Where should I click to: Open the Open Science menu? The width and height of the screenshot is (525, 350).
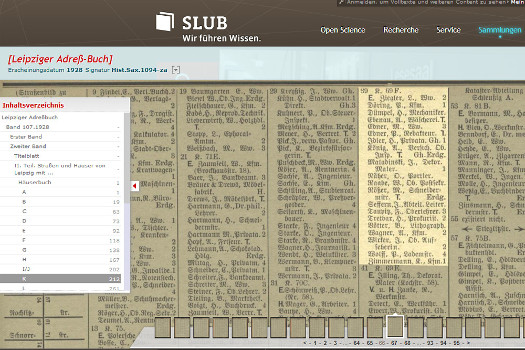343,30
